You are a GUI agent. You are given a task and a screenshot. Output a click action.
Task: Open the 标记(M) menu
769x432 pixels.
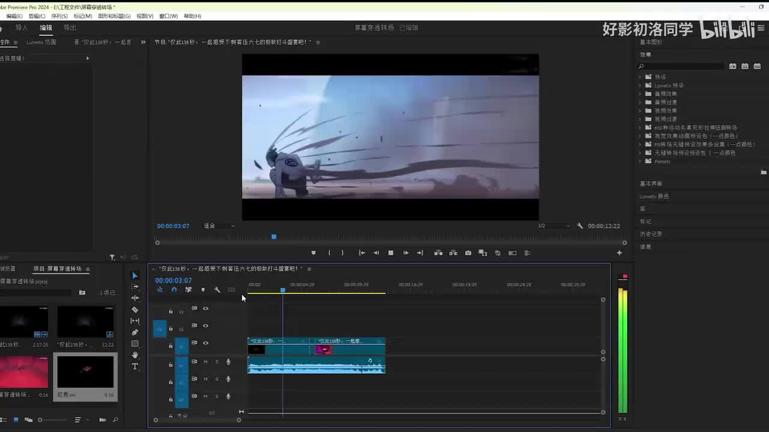(83, 16)
